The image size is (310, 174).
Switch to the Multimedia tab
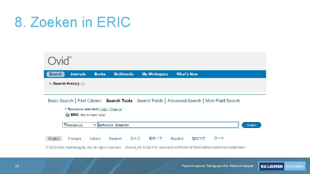(x=124, y=74)
